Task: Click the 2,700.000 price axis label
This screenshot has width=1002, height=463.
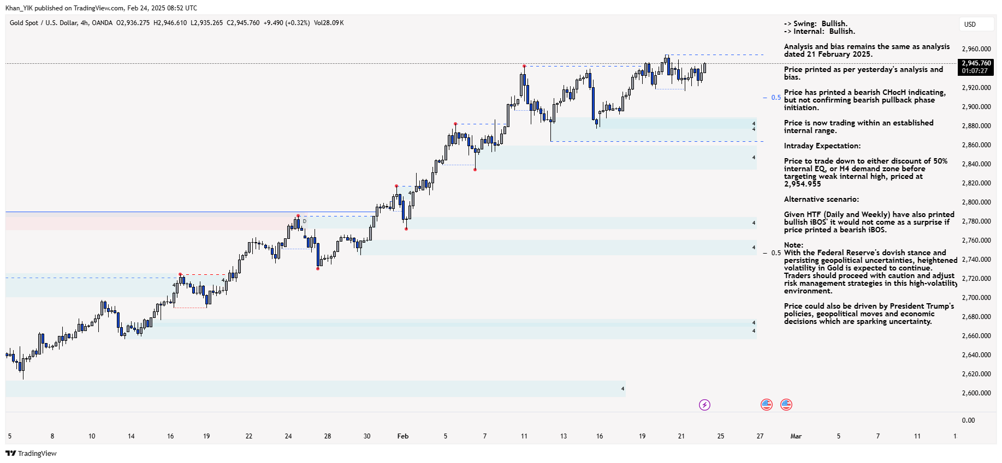Action: click(976, 298)
